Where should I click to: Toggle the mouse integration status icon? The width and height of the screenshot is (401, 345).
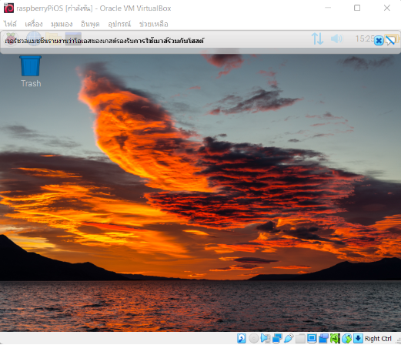tap(346, 338)
